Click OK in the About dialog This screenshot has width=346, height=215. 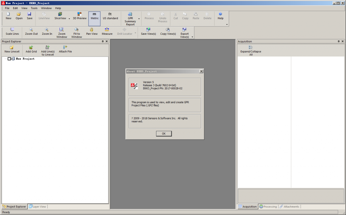pos(164,133)
